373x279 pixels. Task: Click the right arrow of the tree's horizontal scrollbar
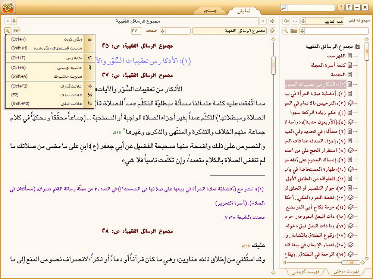coord(363,262)
